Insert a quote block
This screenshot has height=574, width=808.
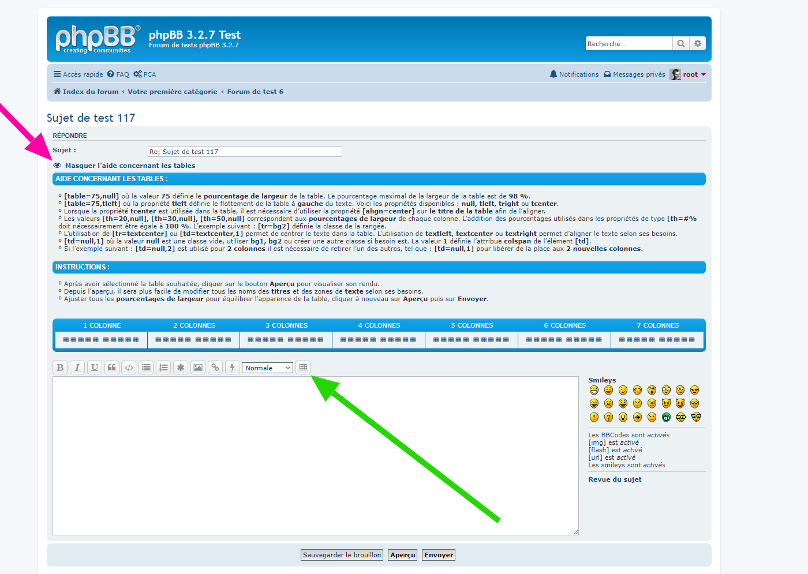[112, 367]
